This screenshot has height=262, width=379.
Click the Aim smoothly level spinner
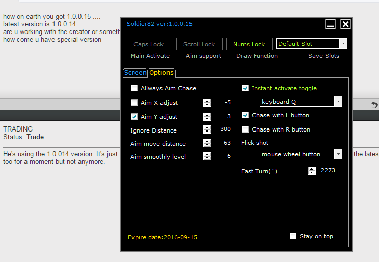pyautogui.click(x=207, y=156)
